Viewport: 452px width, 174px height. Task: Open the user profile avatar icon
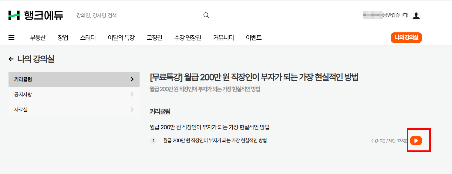point(416,15)
